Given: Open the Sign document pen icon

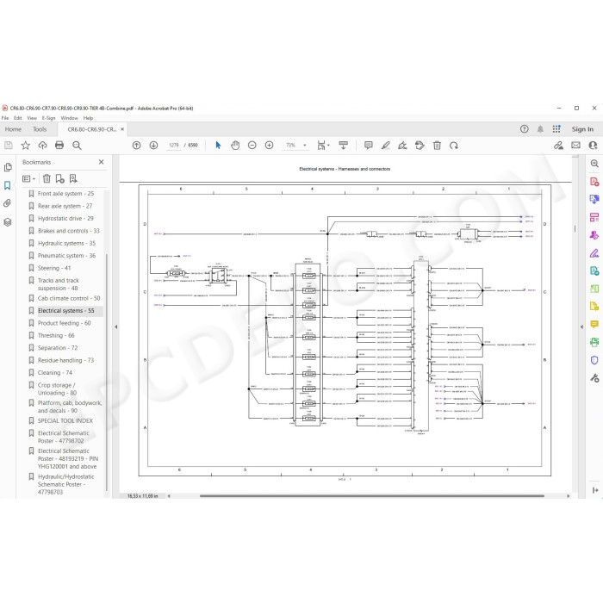Looking at the screenshot, I should pyautogui.click(x=402, y=146).
